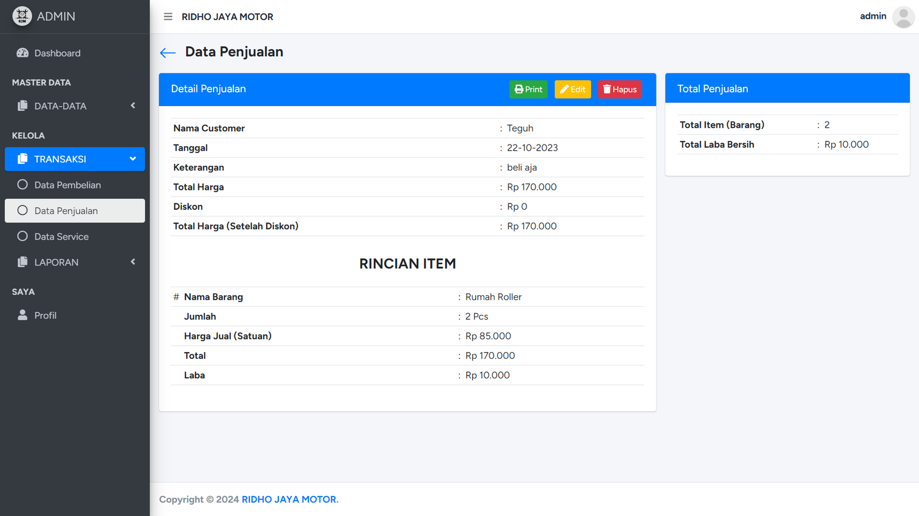Viewport: 919px width, 516px height.
Task: Open the Dashboard menu item
Action: click(x=57, y=53)
